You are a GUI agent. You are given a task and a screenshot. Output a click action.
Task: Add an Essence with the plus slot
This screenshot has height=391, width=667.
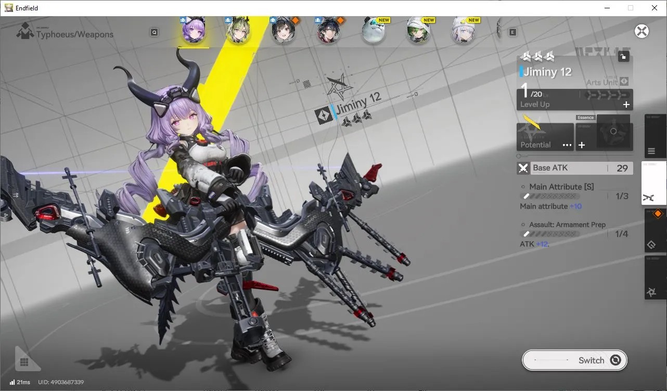[x=582, y=145]
